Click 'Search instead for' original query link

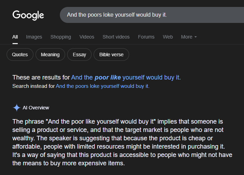coord(103,86)
